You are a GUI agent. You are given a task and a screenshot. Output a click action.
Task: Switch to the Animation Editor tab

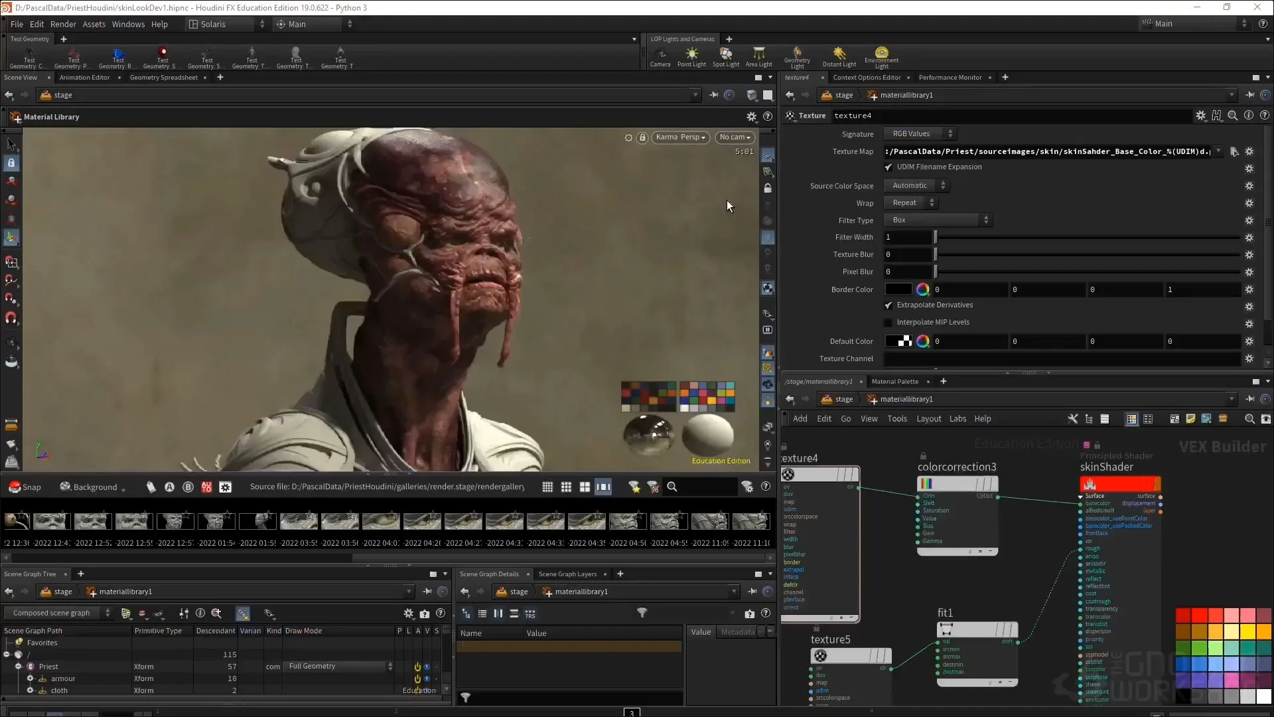pos(84,78)
